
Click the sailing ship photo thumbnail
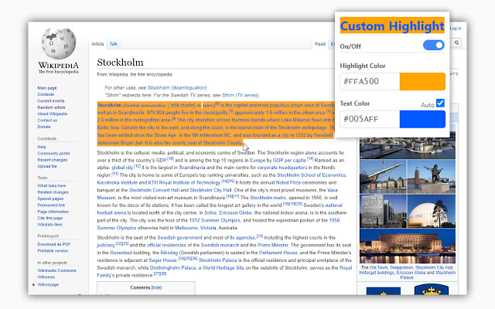click(x=383, y=177)
